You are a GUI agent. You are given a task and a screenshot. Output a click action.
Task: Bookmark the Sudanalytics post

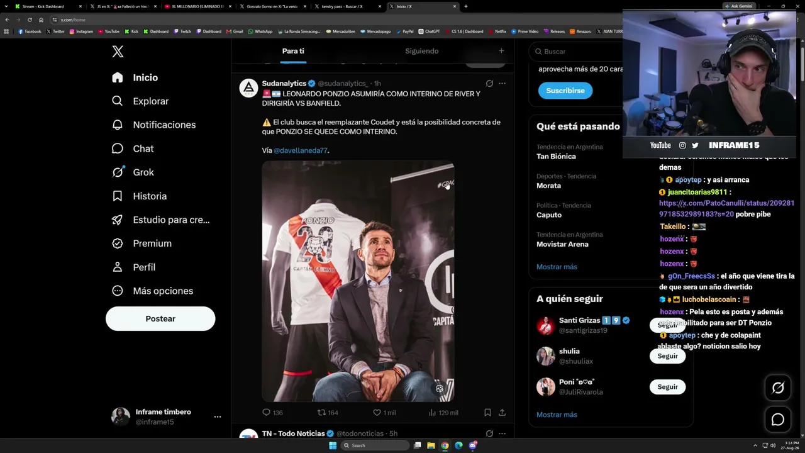[487, 413]
